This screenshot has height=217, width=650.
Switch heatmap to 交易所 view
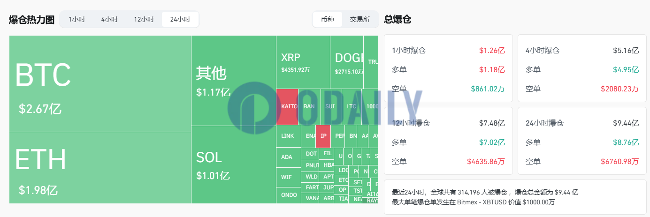pyautogui.click(x=360, y=19)
